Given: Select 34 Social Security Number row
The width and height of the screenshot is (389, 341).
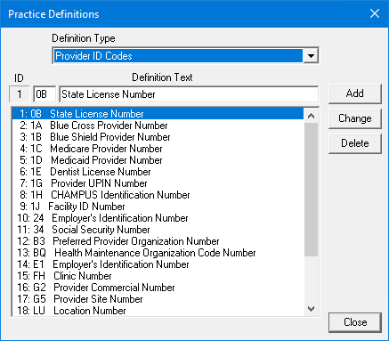Looking at the screenshot, I should pyautogui.click(x=158, y=230).
